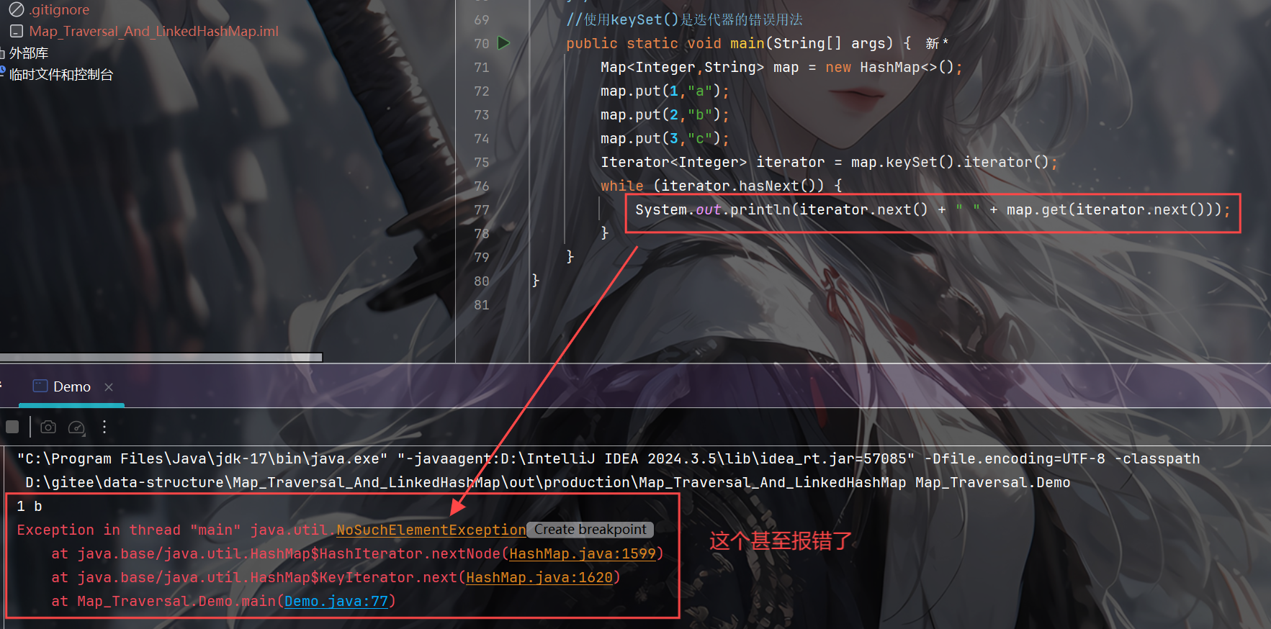Click line number 81 in the gutter
The height and width of the screenshot is (629, 1271).
coord(482,304)
